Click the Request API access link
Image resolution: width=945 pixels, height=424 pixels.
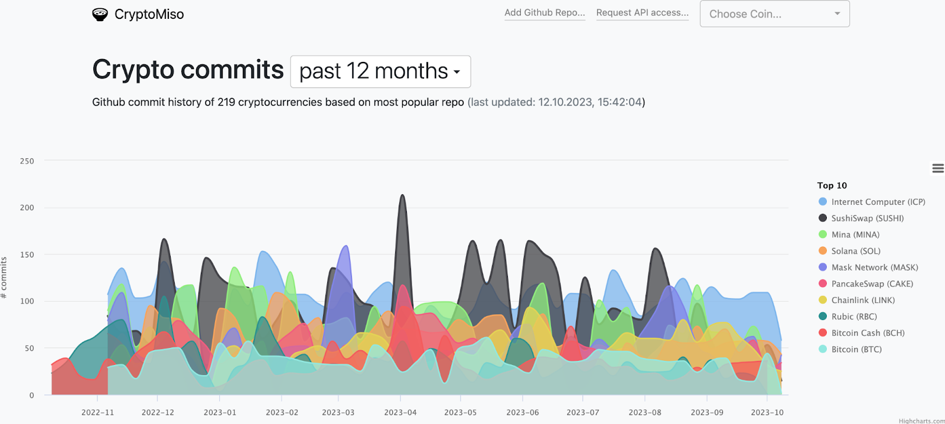[642, 12]
